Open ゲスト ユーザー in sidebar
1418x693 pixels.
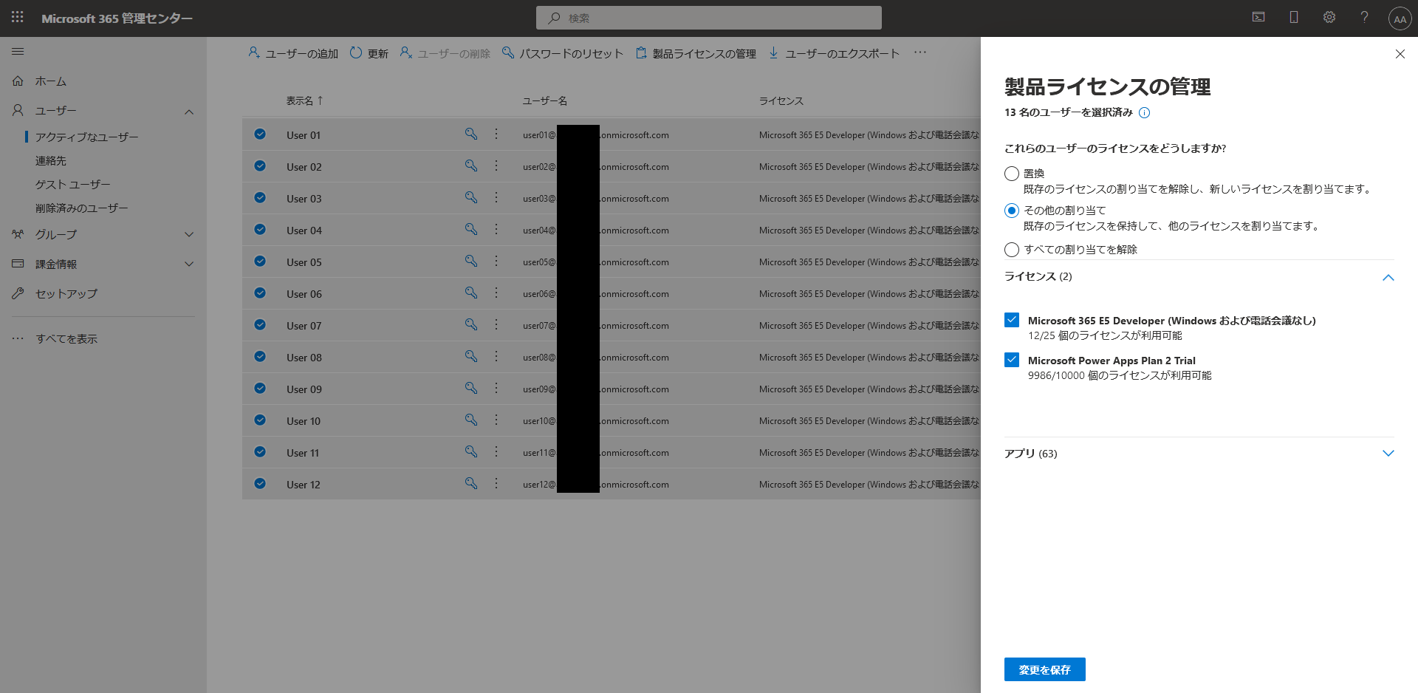pyautogui.click(x=73, y=185)
